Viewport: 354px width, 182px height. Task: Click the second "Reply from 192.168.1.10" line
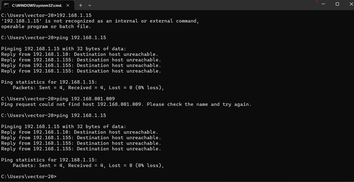click(x=80, y=132)
